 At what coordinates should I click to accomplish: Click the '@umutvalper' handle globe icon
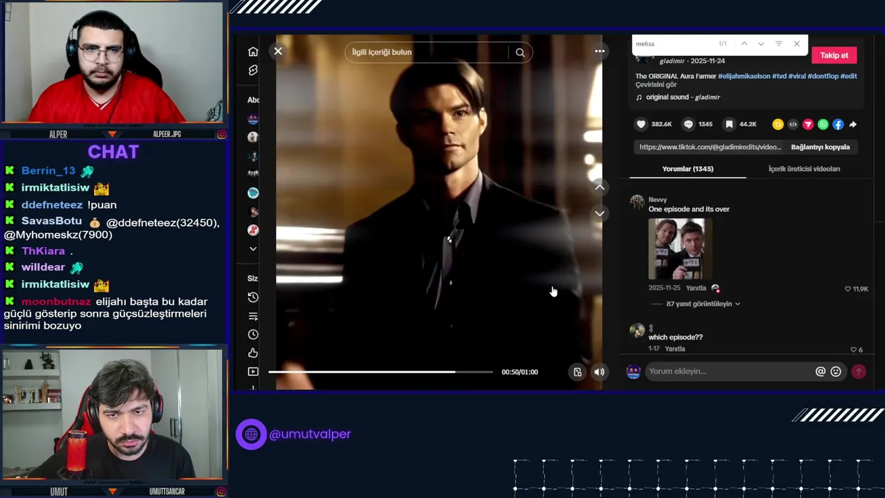251,434
